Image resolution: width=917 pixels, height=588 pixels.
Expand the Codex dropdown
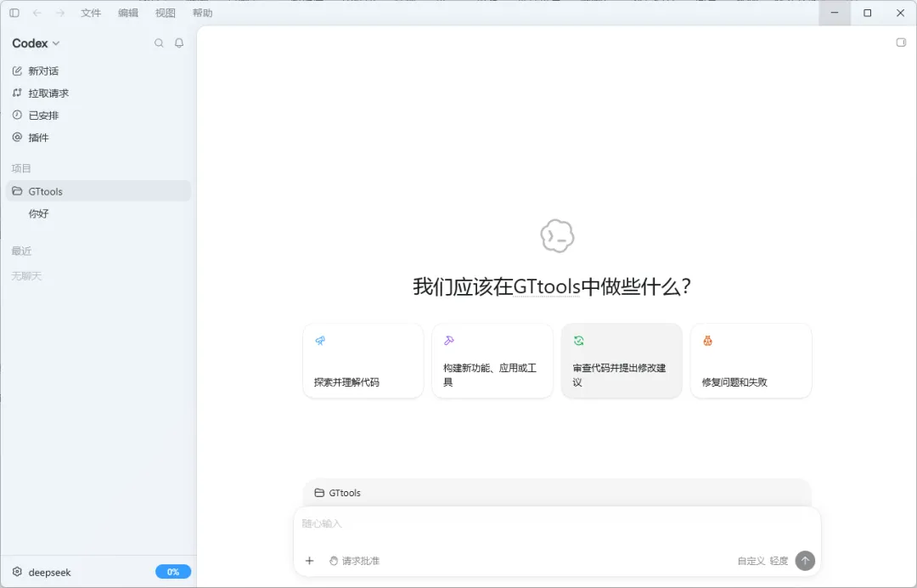36,43
